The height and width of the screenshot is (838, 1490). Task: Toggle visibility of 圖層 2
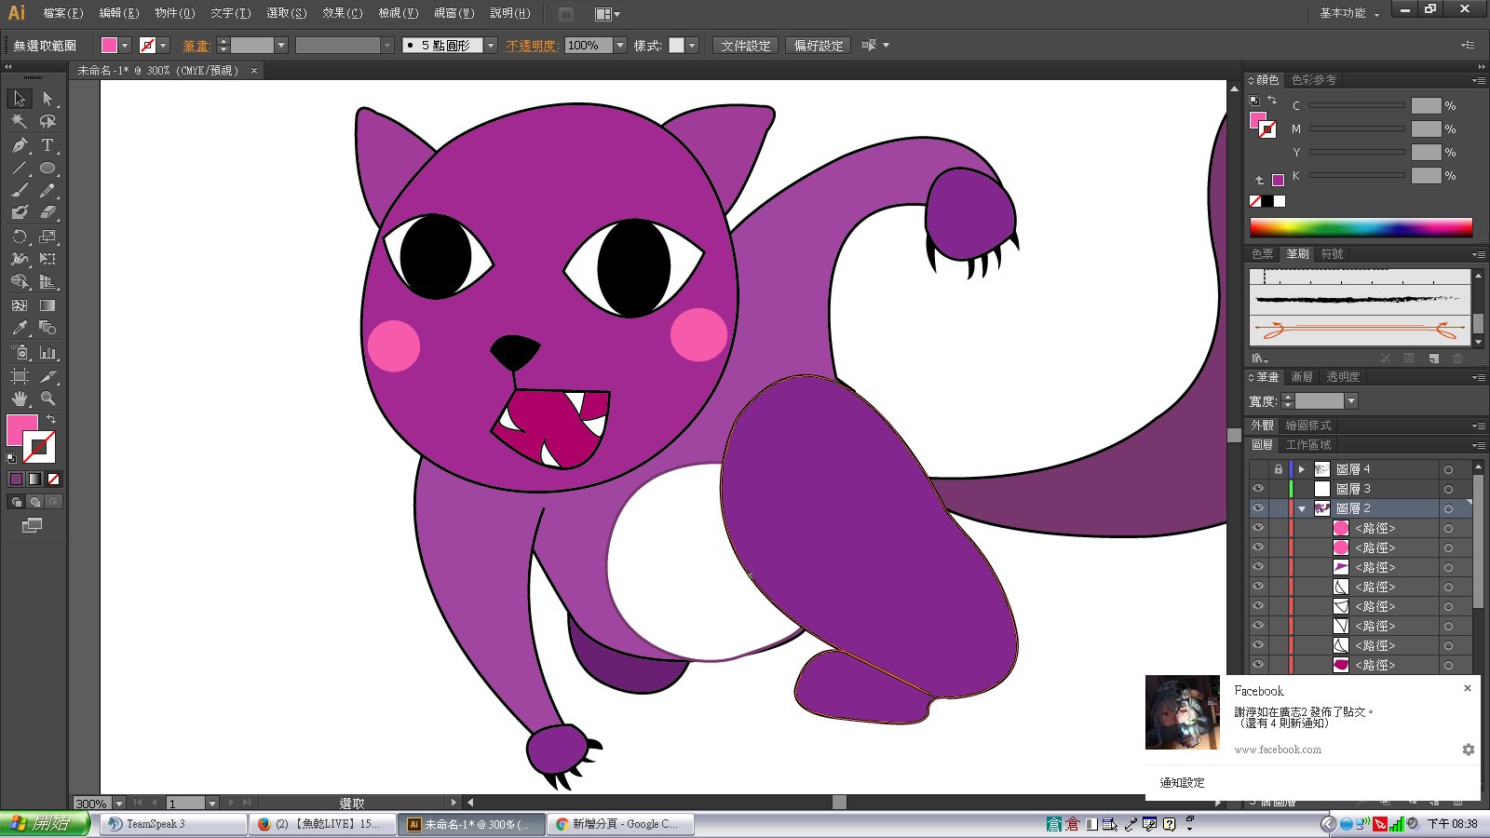click(1258, 508)
